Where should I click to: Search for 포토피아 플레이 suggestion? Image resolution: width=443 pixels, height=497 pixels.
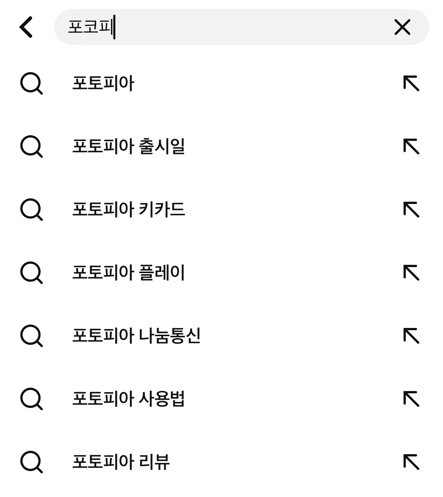[x=129, y=272]
